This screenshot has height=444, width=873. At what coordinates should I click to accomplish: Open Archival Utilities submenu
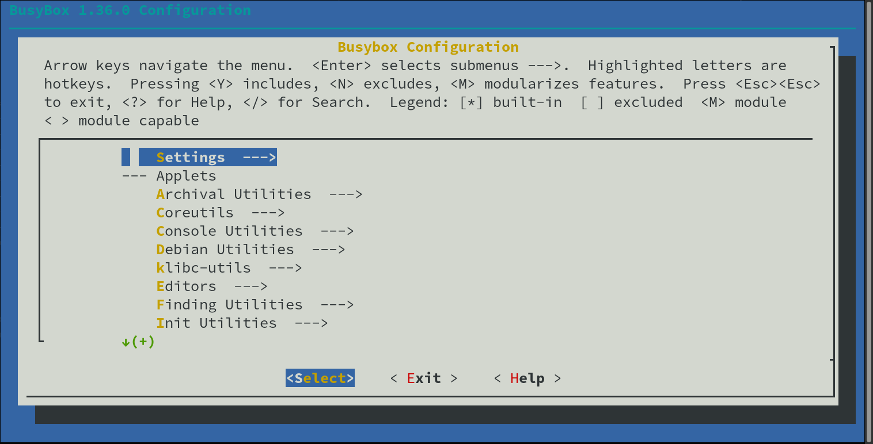click(x=259, y=194)
